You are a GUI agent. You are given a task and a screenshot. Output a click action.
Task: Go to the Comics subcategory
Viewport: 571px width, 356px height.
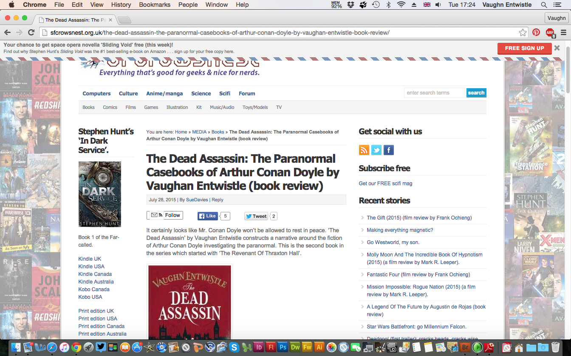[x=110, y=107]
